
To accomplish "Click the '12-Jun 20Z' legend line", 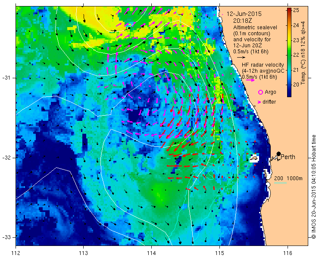I will [247, 46].
